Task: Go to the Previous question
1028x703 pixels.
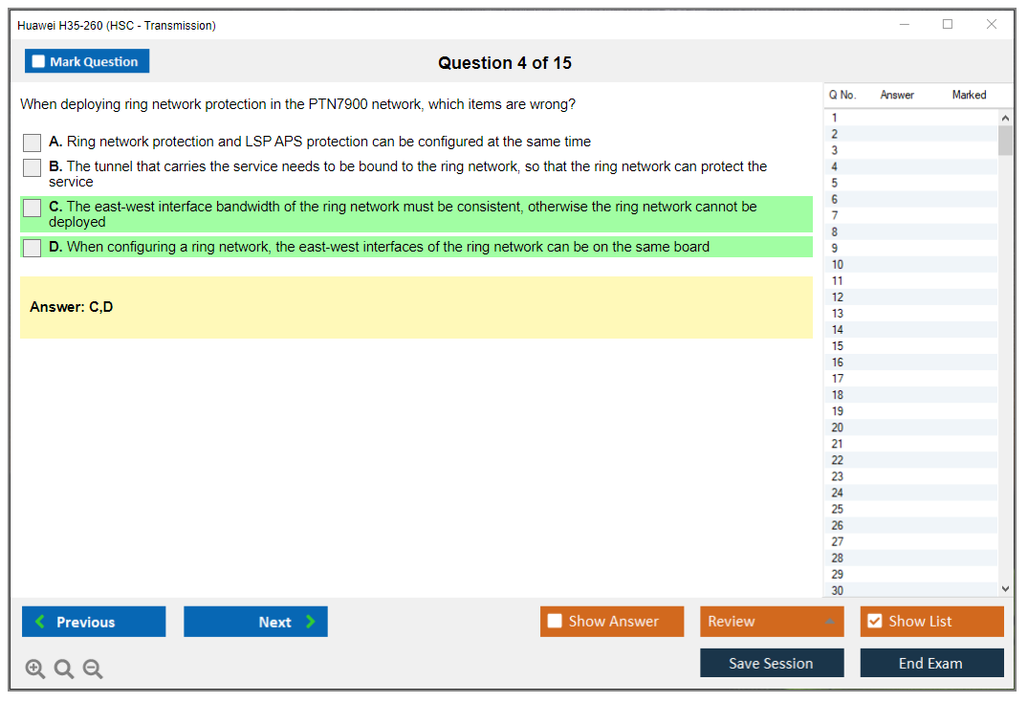Action: point(94,622)
